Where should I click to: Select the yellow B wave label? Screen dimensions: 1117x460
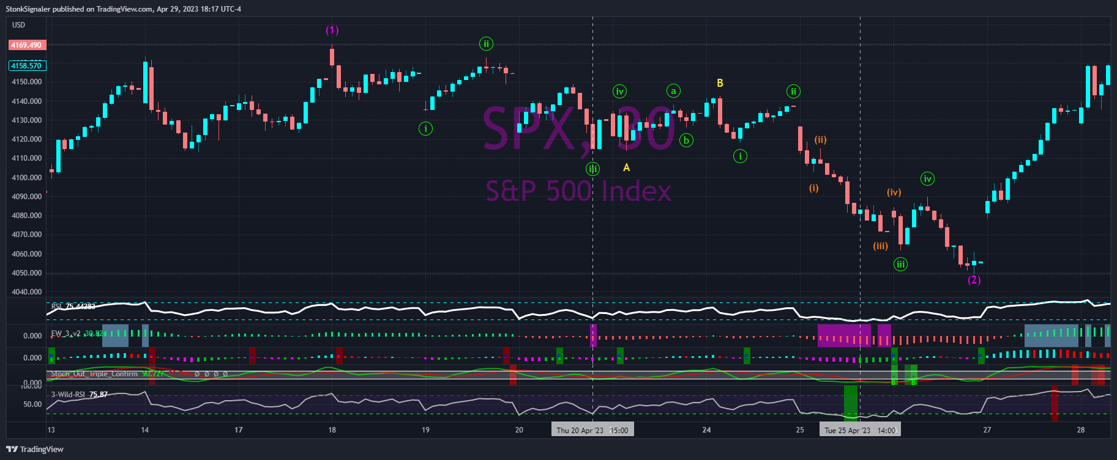coord(720,83)
